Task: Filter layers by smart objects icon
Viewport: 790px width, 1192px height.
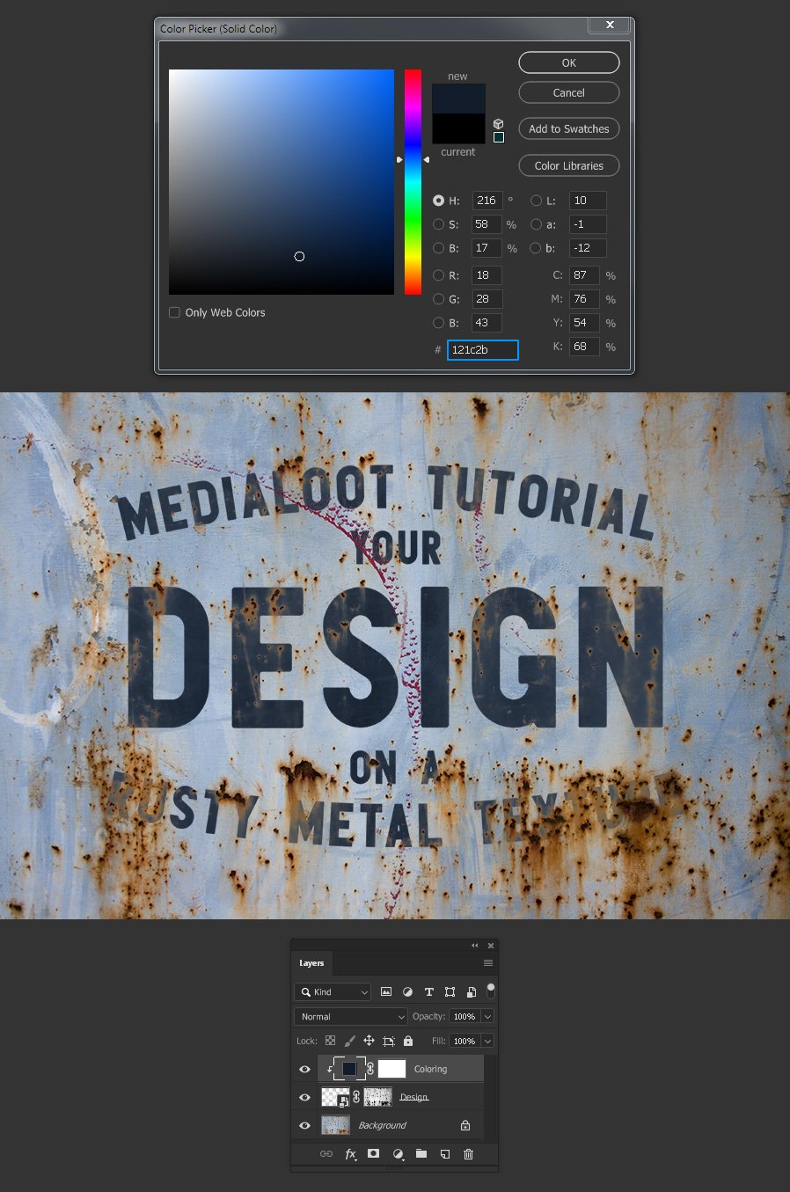Action: [471, 991]
